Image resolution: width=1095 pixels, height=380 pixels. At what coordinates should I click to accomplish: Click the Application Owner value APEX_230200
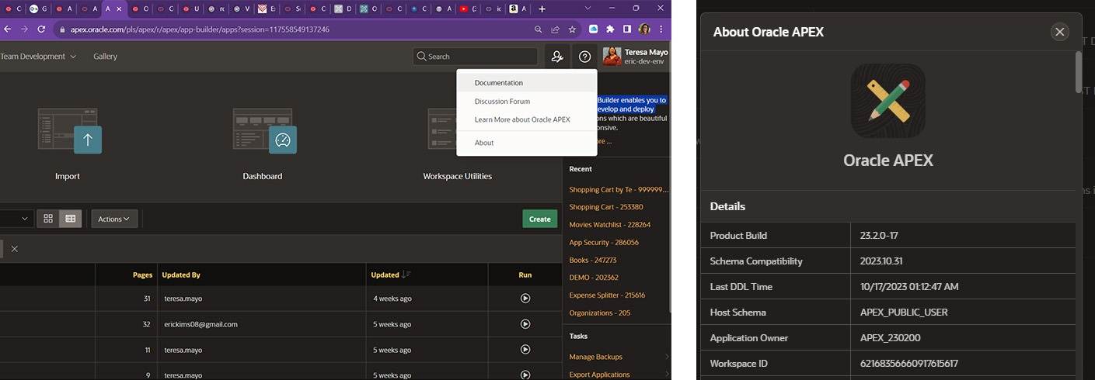pyautogui.click(x=891, y=337)
